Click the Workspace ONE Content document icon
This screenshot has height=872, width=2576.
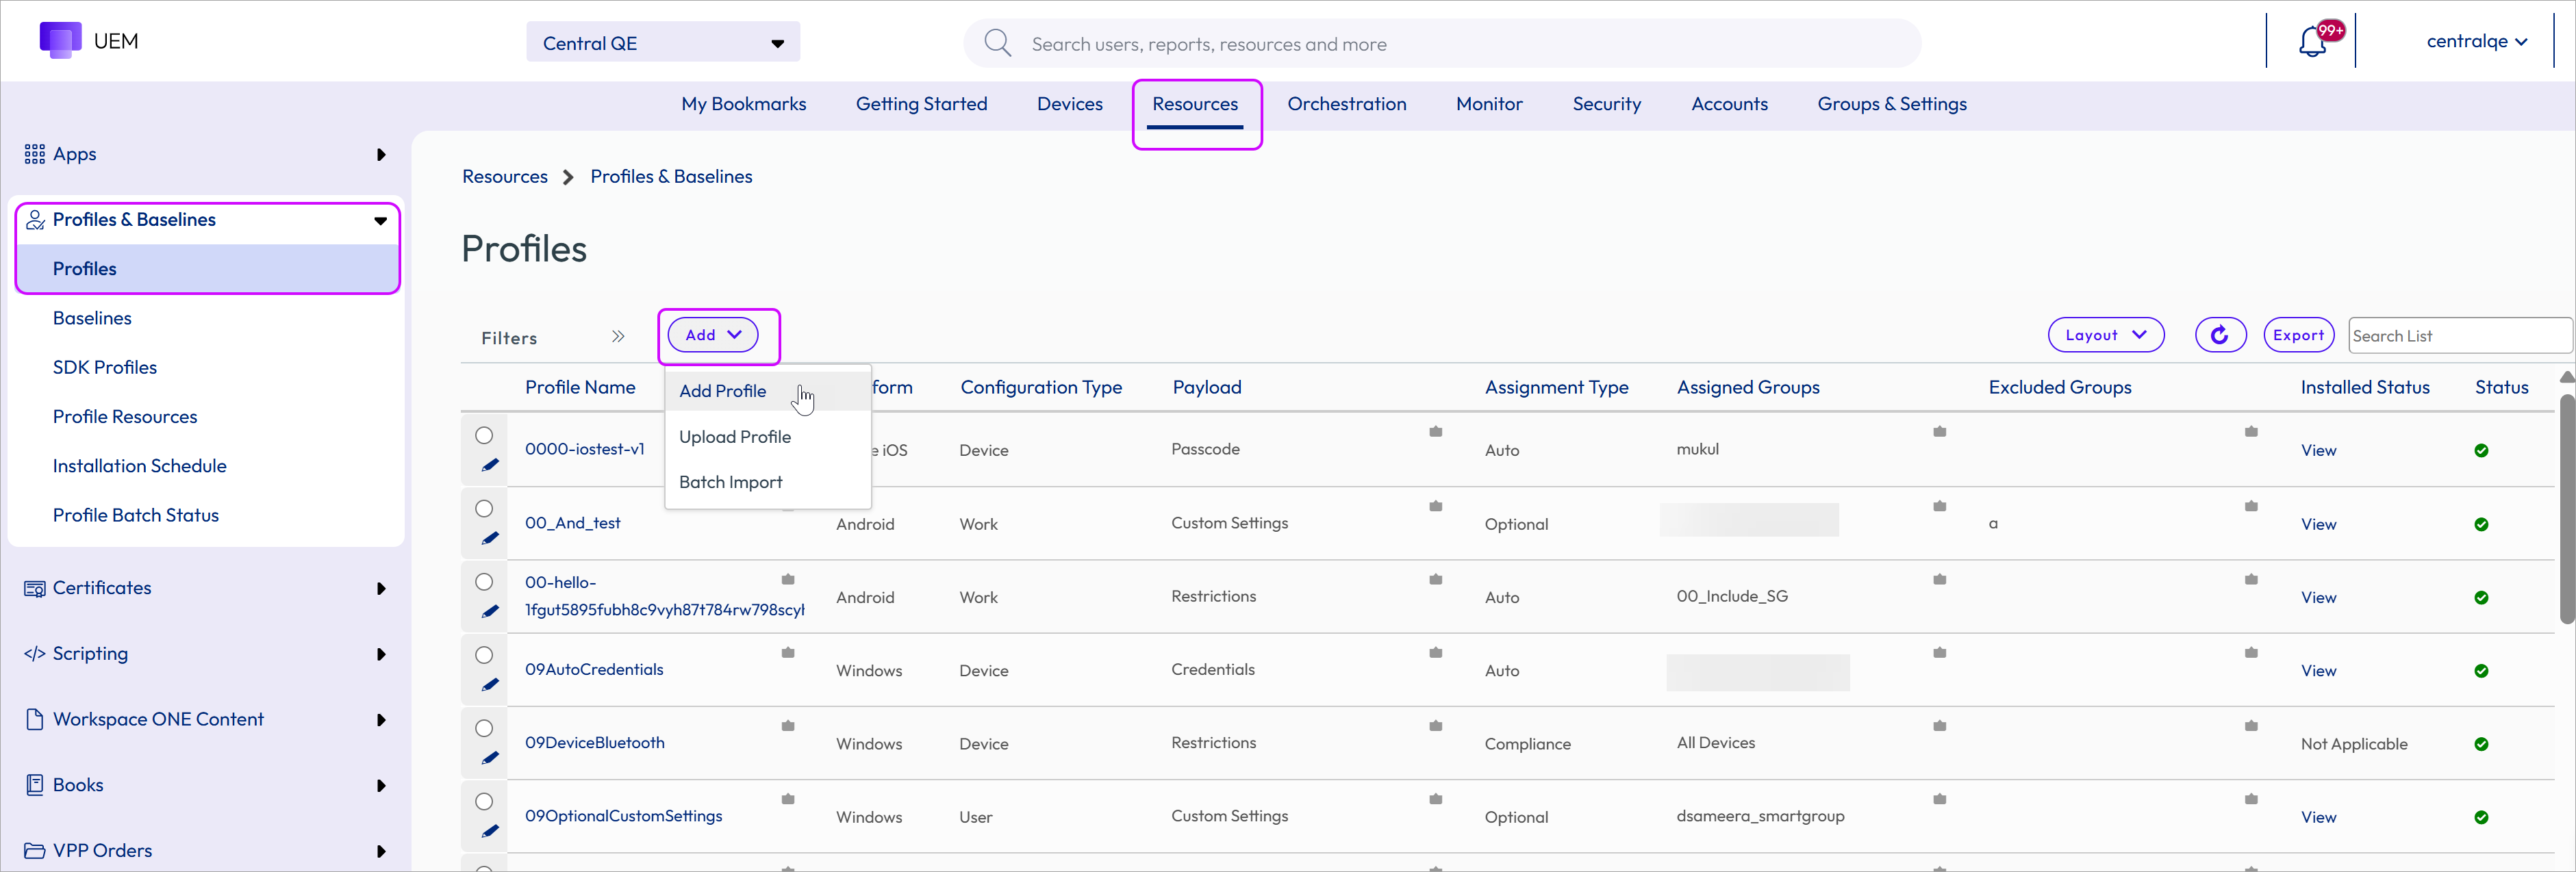click(35, 719)
